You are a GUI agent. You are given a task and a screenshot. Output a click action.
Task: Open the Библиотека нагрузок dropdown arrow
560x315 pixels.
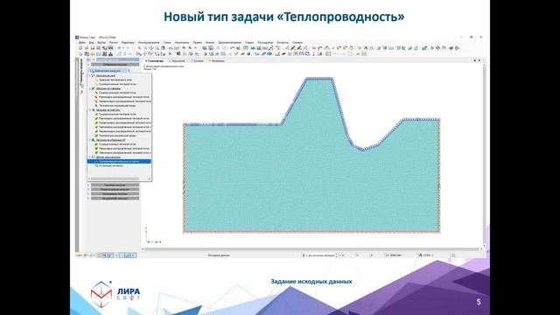tap(129, 71)
